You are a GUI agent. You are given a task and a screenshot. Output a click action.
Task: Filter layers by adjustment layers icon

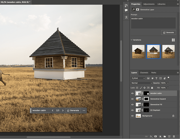152,78
